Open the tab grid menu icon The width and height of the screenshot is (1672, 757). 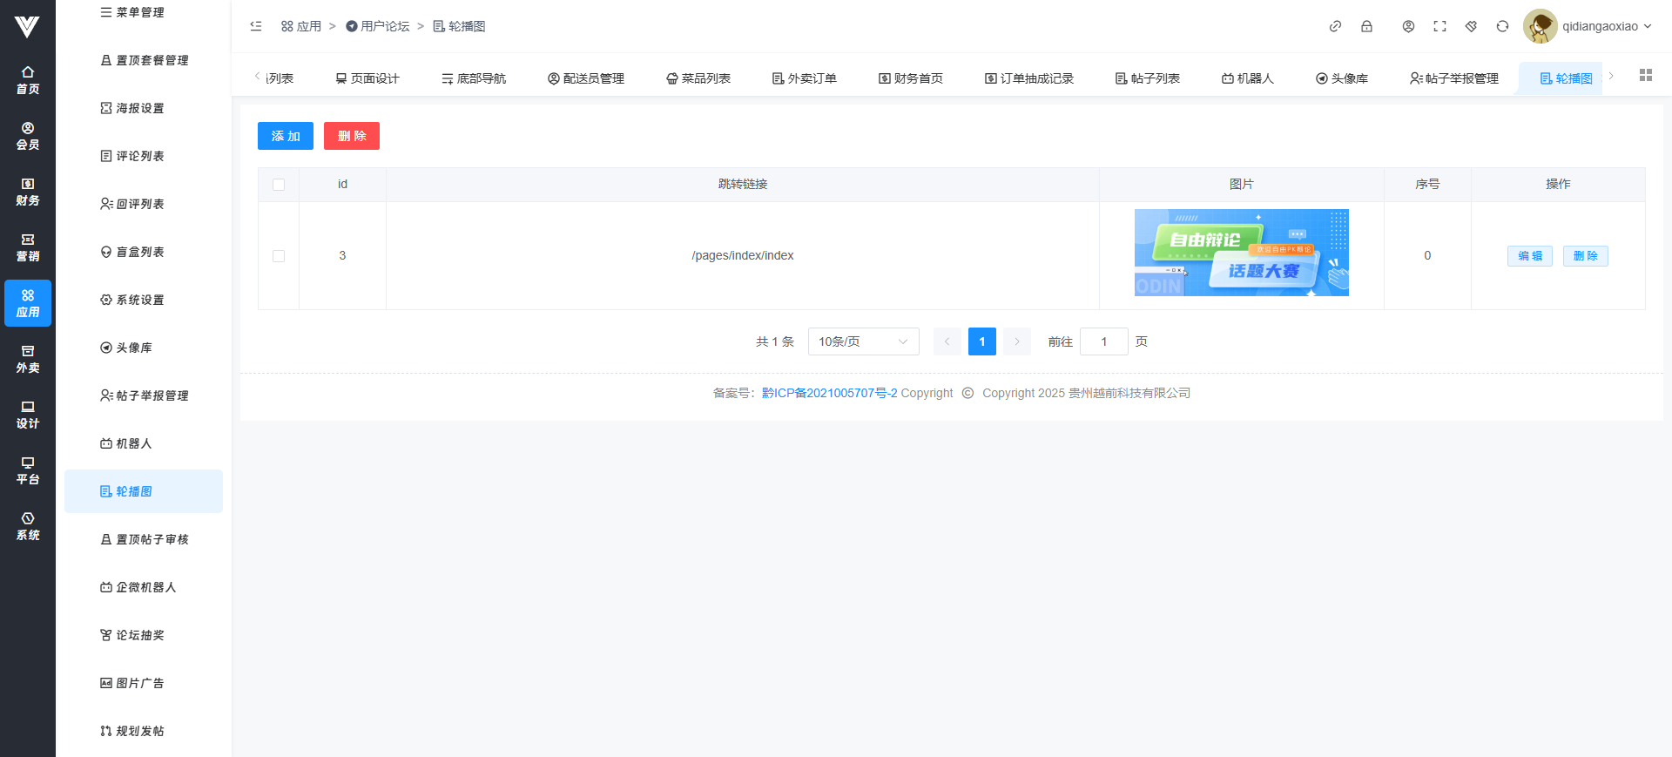1645,76
